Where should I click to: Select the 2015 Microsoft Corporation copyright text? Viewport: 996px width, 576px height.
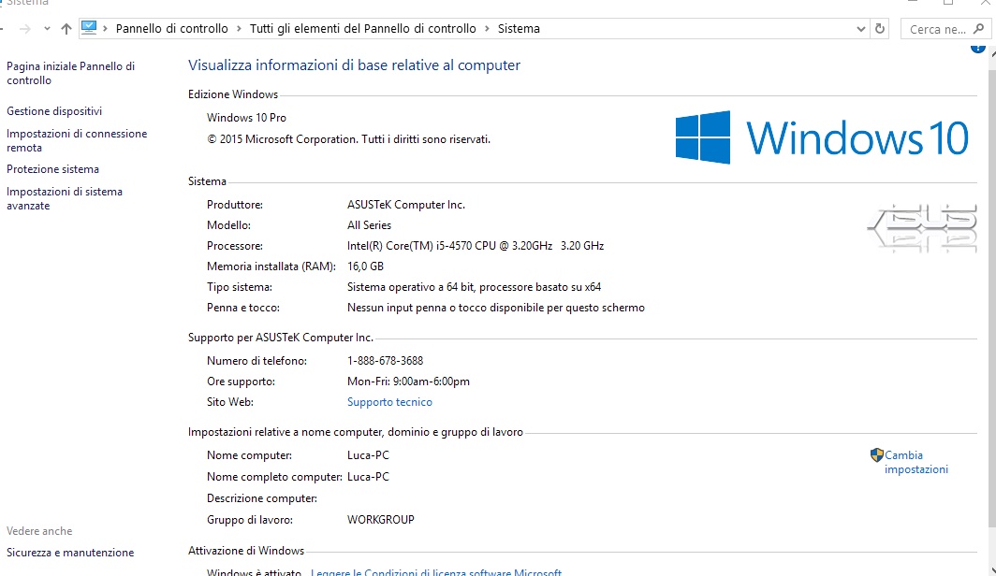(349, 139)
